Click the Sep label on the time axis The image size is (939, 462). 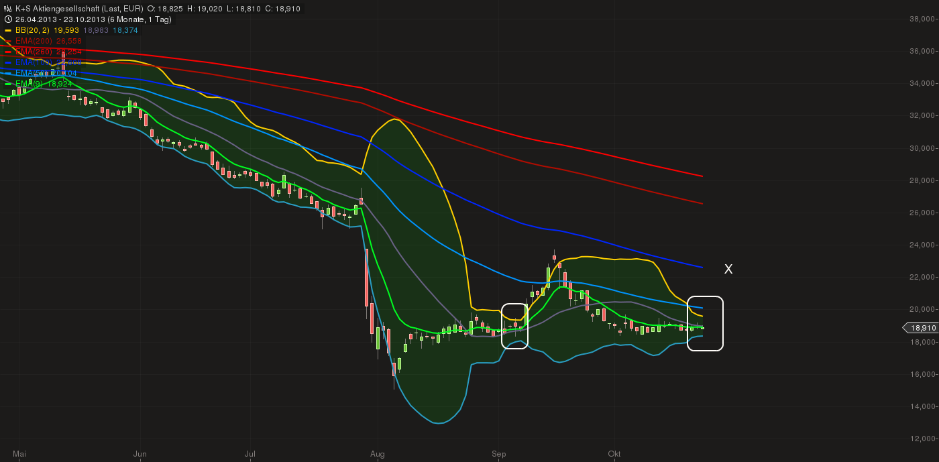point(499,454)
